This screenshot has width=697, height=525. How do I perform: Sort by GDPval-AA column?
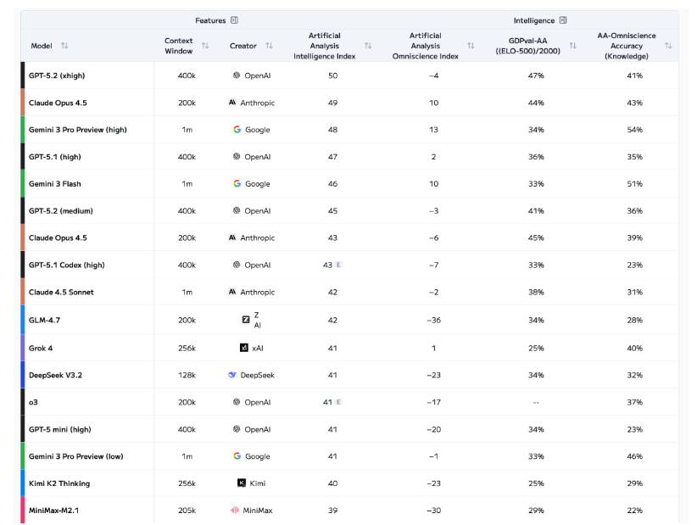(573, 46)
